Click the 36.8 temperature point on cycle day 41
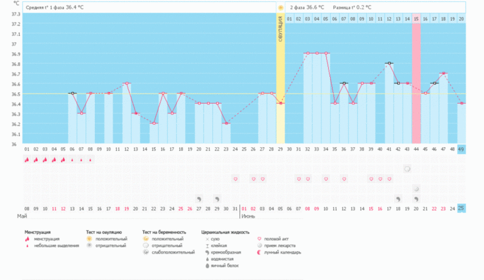Image resolution: width=484 pixels, height=280 pixels. (389, 64)
